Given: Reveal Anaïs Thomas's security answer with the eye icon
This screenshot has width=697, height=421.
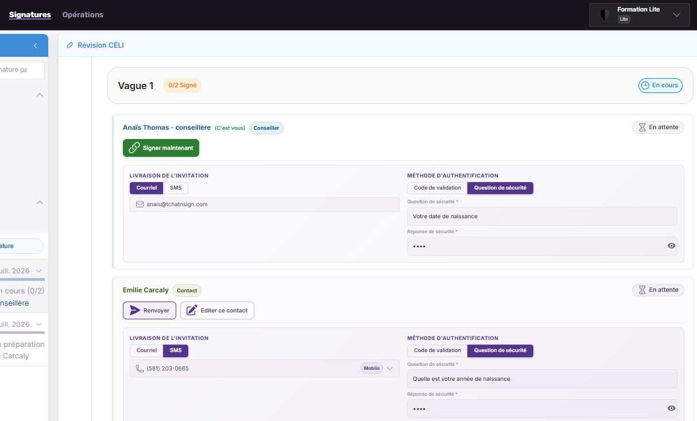Looking at the screenshot, I should pyautogui.click(x=671, y=246).
